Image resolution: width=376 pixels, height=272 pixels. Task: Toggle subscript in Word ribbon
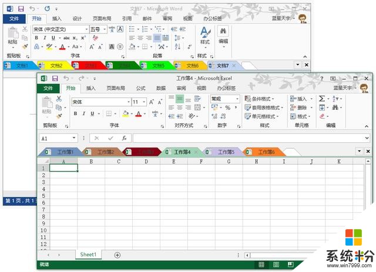[75, 38]
